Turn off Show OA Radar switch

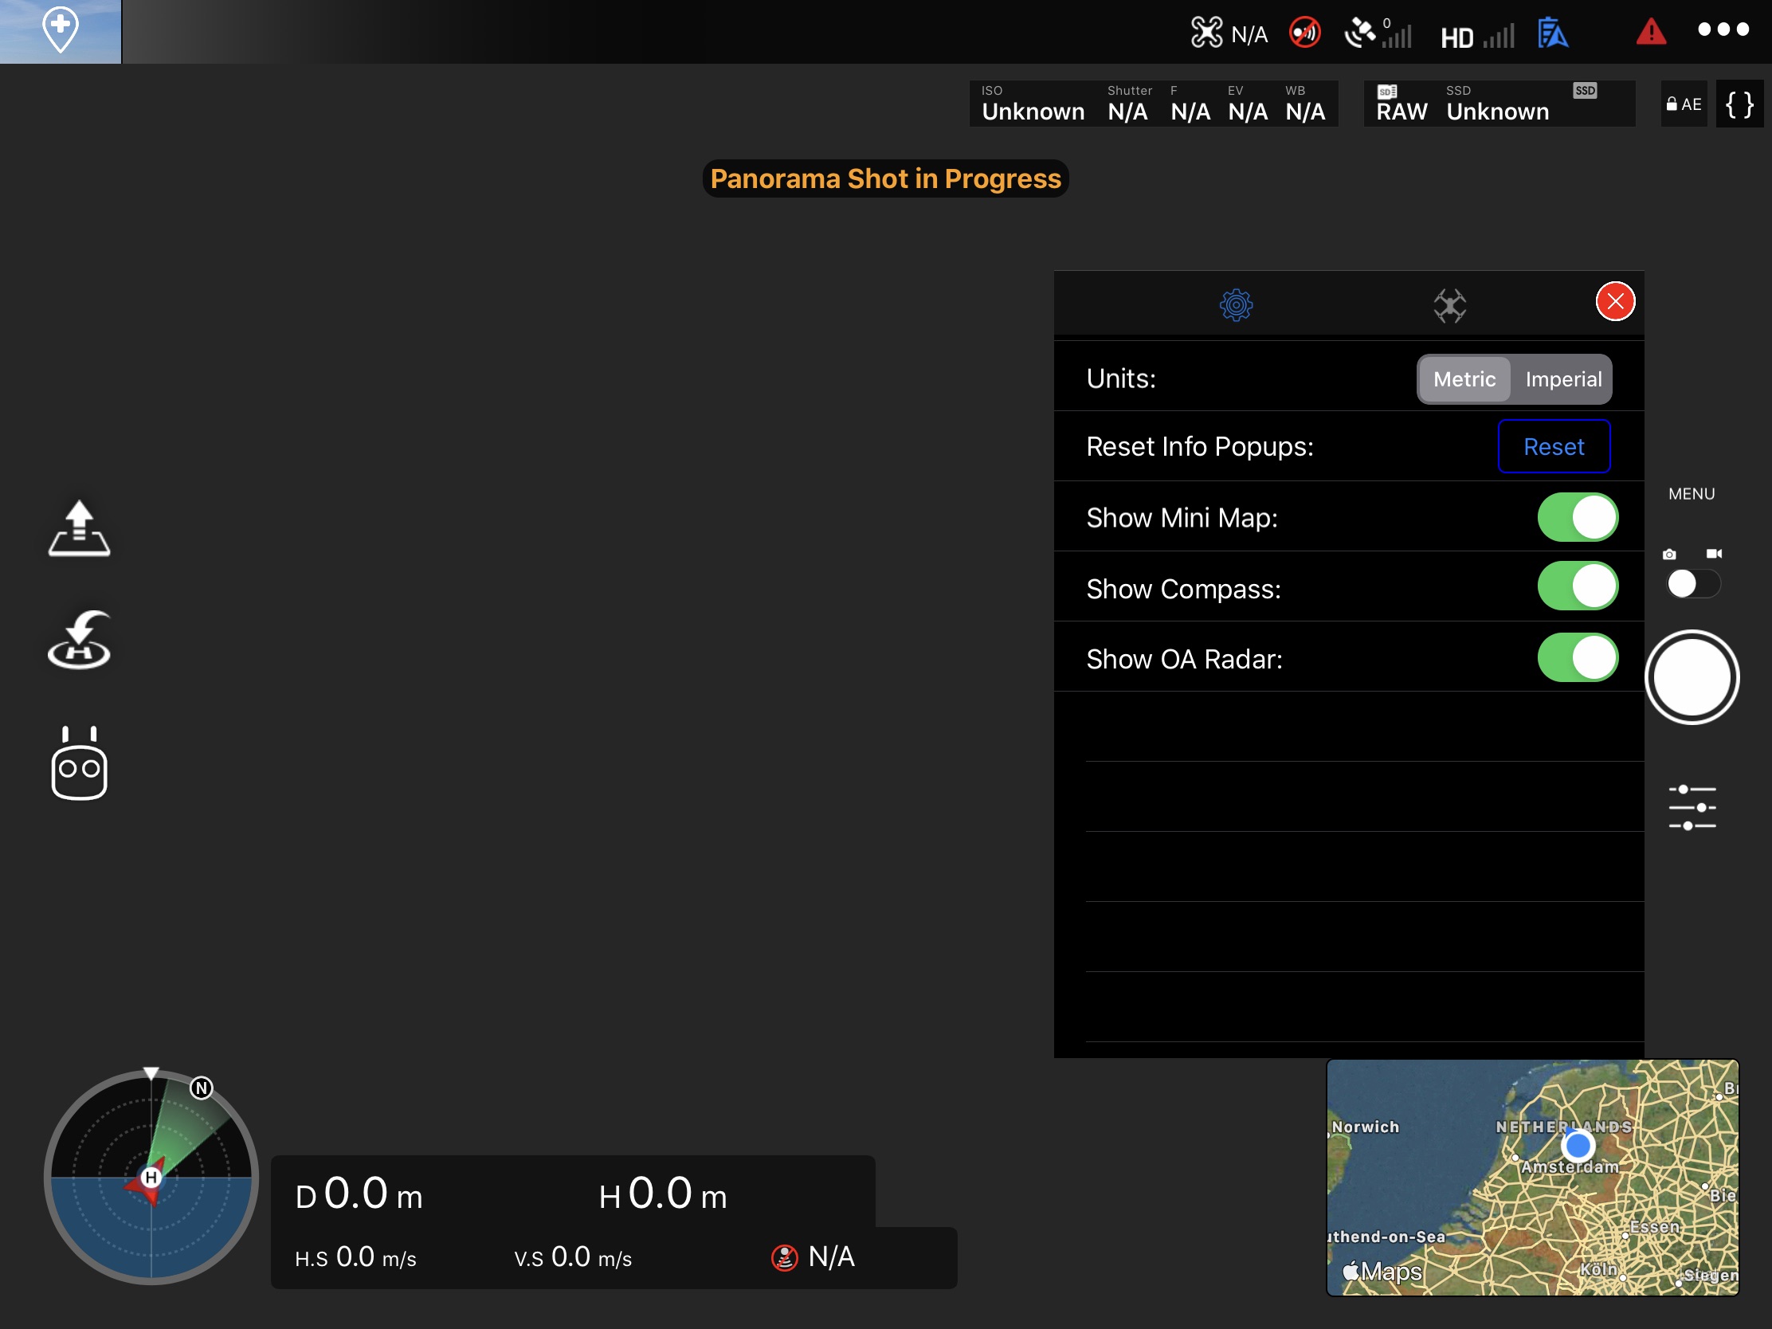click(1577, 657)
